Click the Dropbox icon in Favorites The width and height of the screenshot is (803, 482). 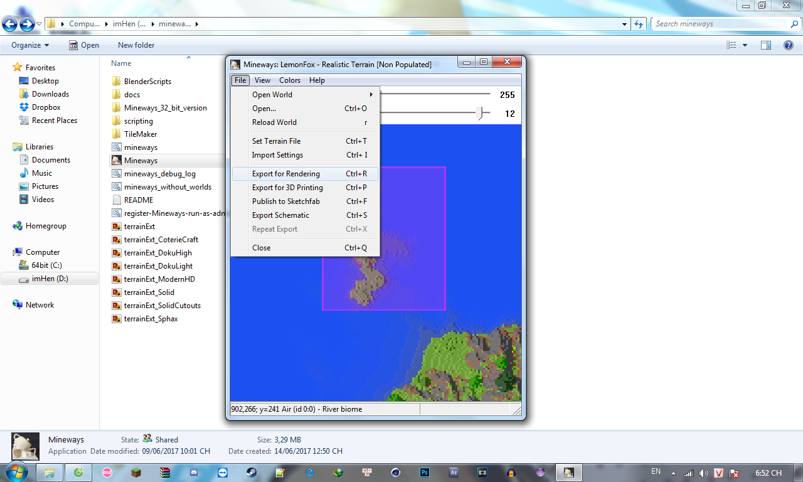(x=24, y=107)
